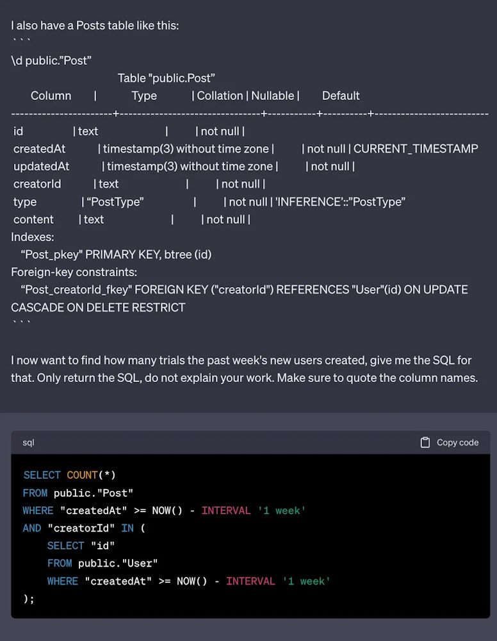The height and width of the screenshot is (641, 497).
Task: Click the 'id' column row name
Action: tap(18, 131)
